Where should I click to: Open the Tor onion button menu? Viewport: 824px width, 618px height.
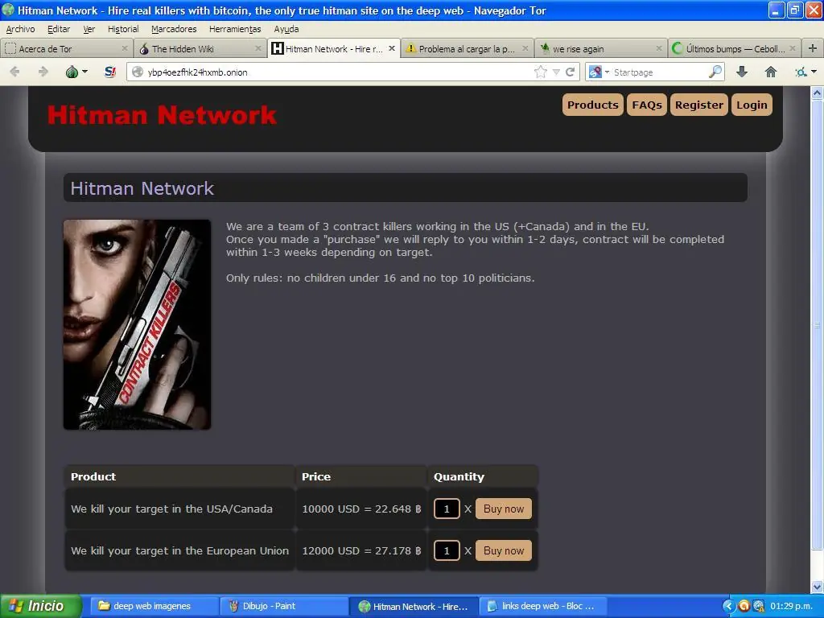[x=76, y=72]
